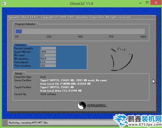Click the Ghost32 window system icon

click(4, 4)
